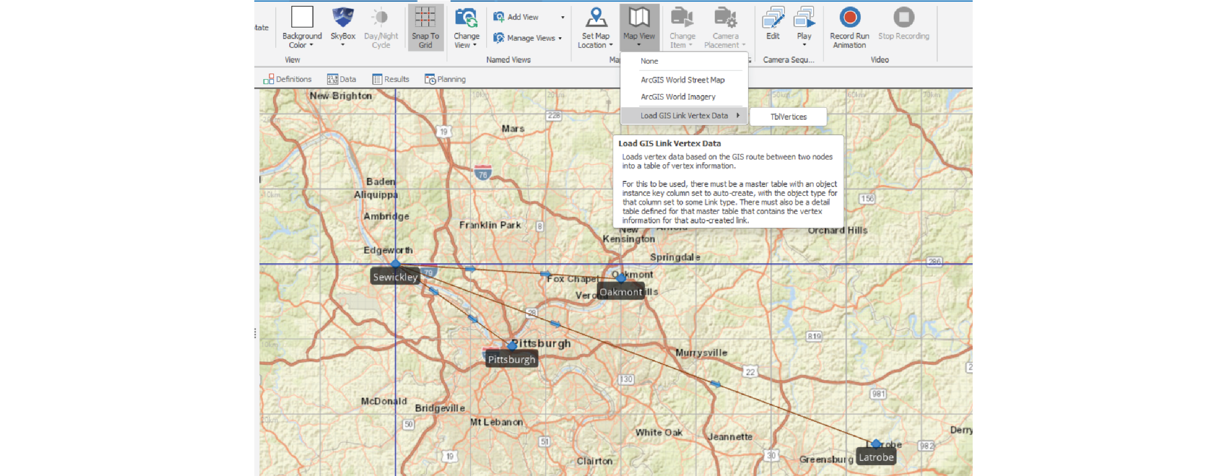The image size is (1227, 476).
Task: Open the Play dropdown arrow
Action: [804, 45]
